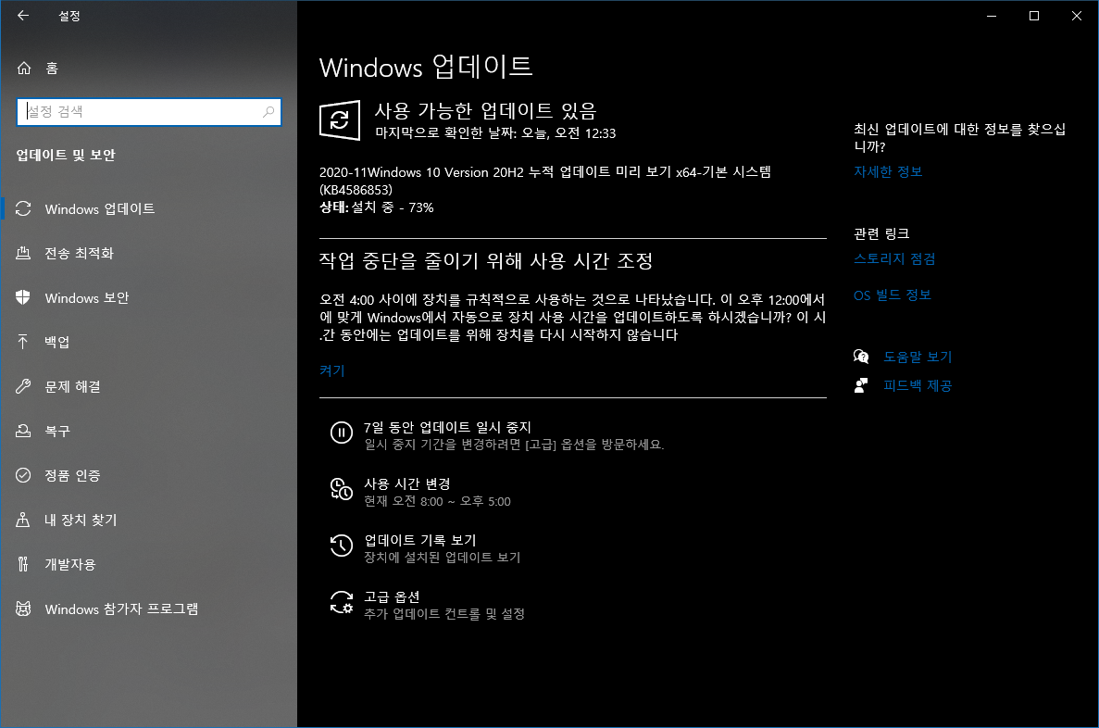Go to Windows 보안 page
This screenshot has width=1099, height=728.
(x=148, y=297)
